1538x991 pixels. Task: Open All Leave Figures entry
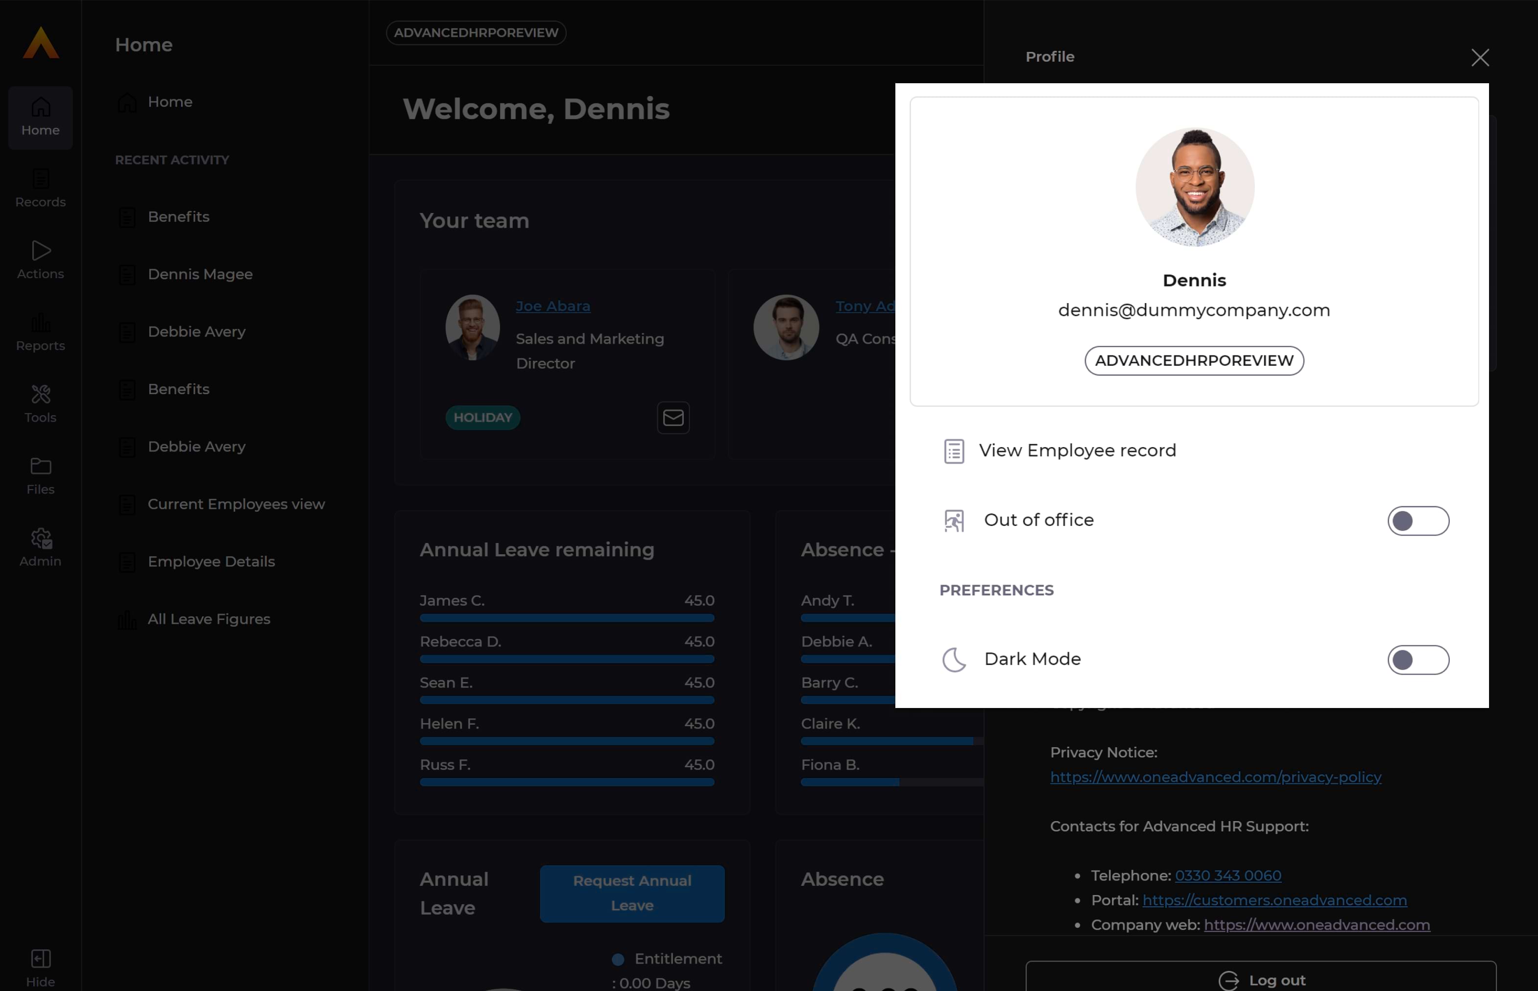point(209,619)
